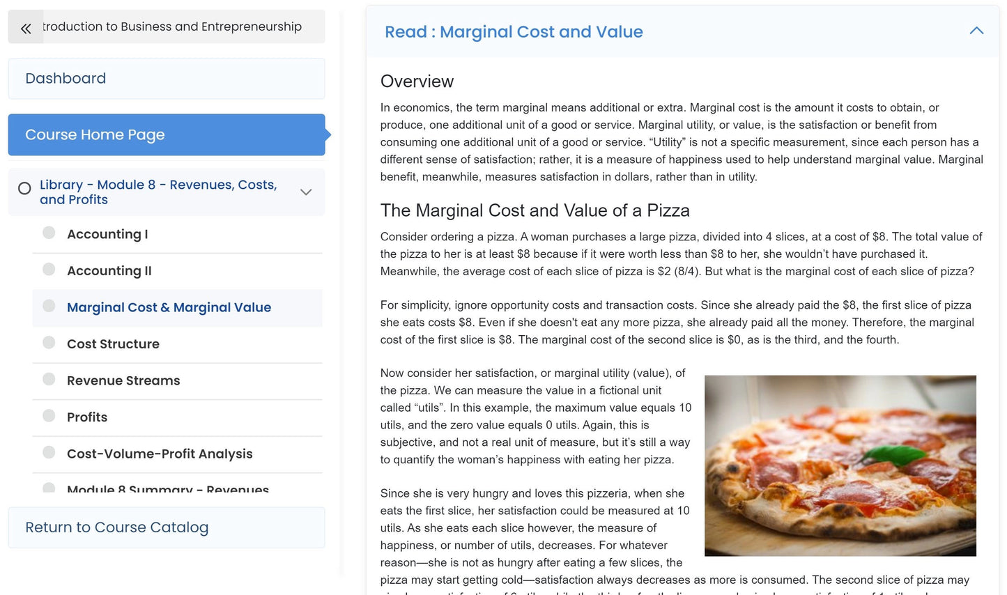Click the double-chevron collapse sidebar icon
The image size is (1007, 595).
(x=26, y=28)
